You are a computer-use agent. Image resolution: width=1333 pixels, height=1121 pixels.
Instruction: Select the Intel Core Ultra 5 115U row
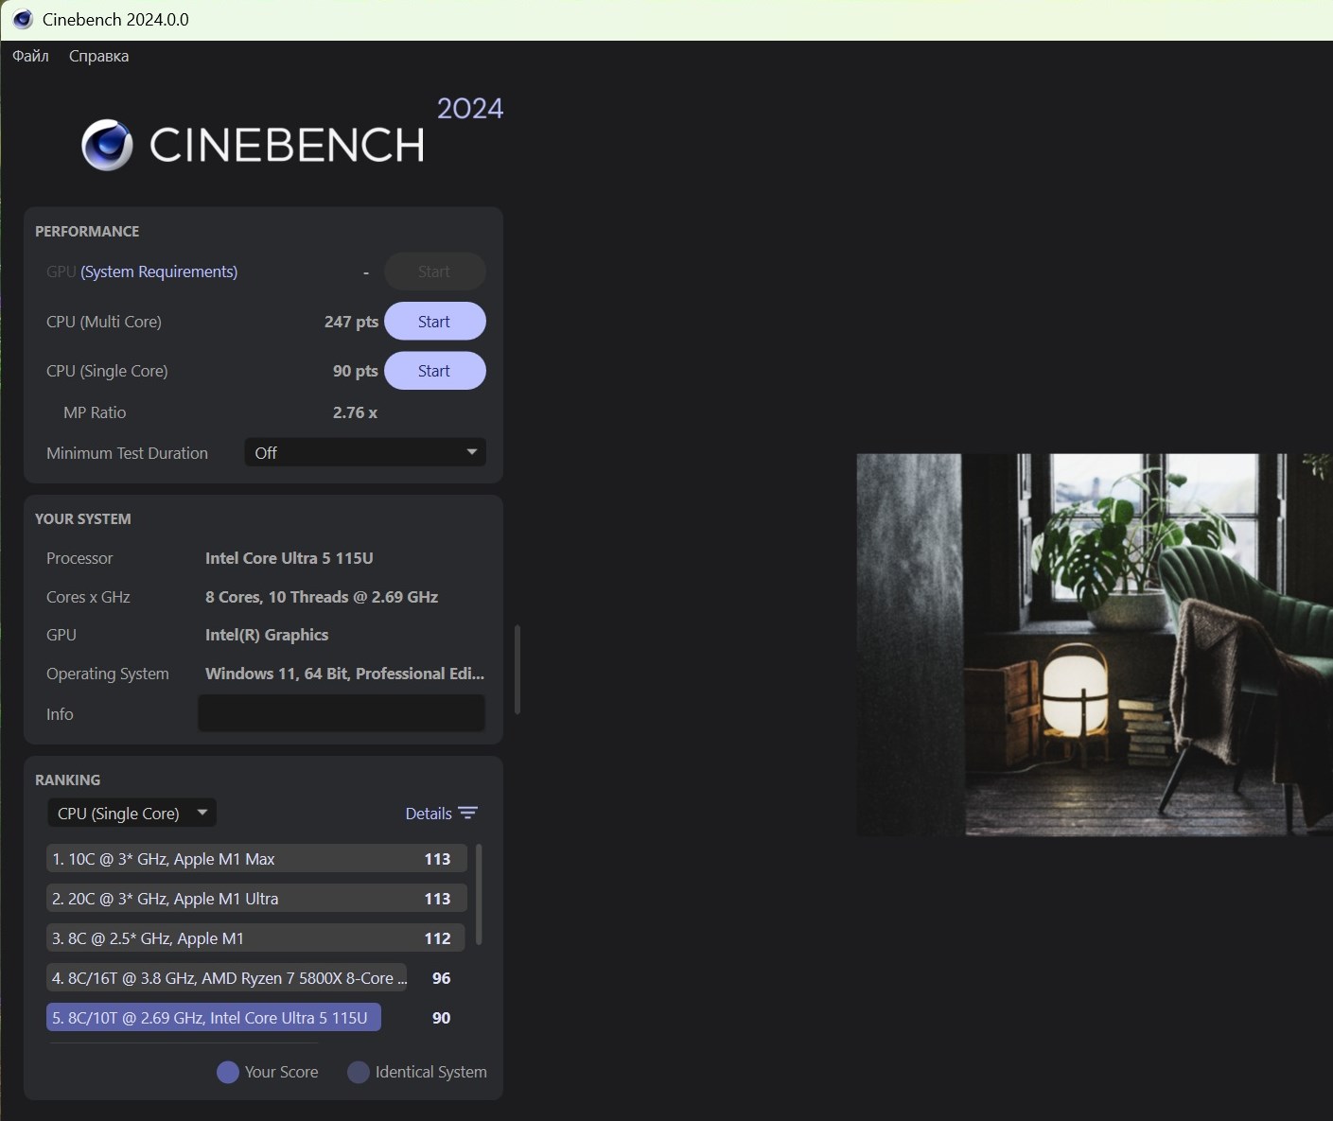point(214,1018)
